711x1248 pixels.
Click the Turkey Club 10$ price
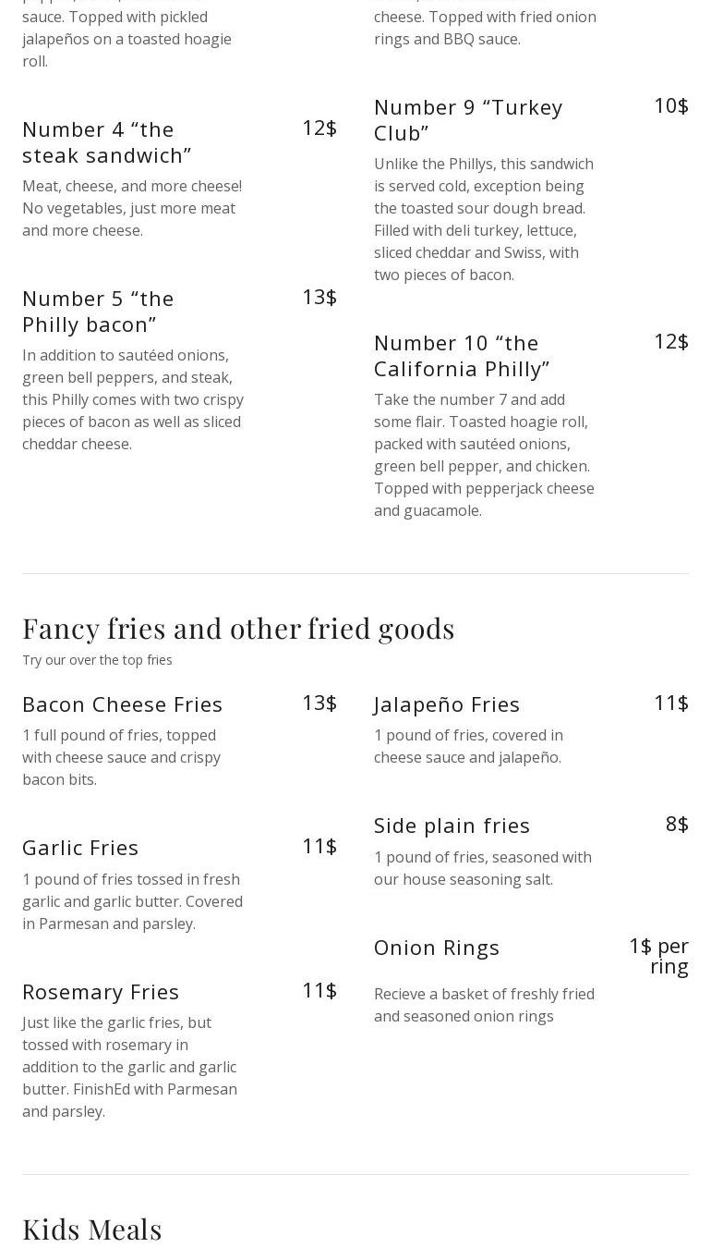[x=671, y=105]
